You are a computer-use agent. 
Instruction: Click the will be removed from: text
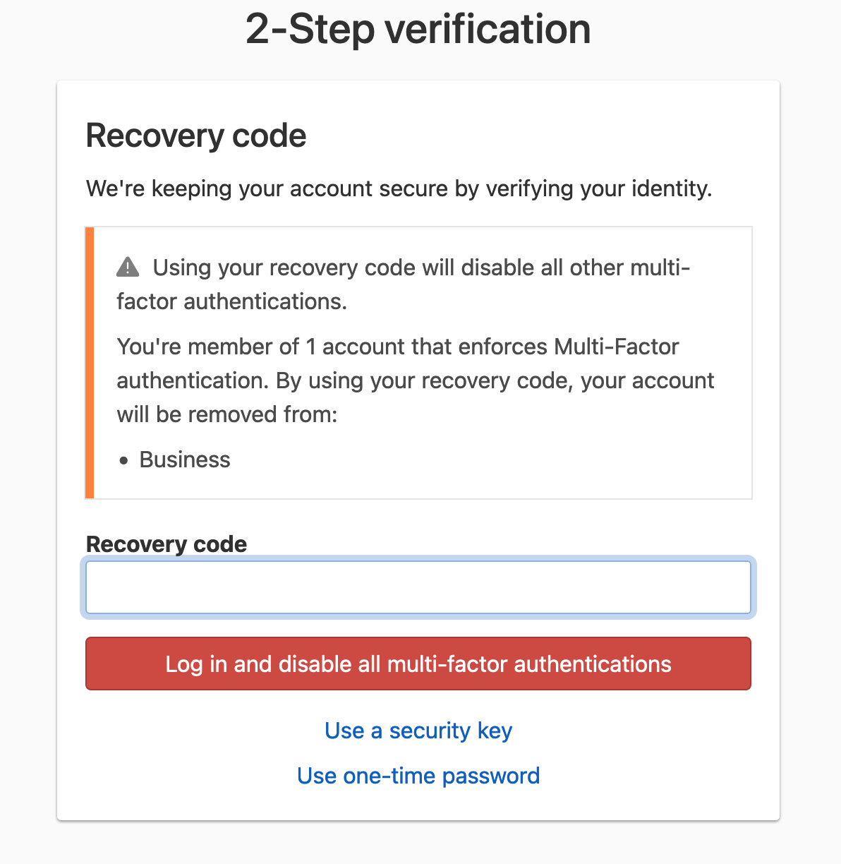[227, 414]
